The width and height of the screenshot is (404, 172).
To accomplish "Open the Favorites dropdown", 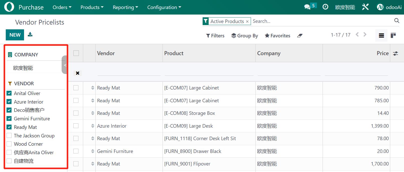I will coord(278,36).
